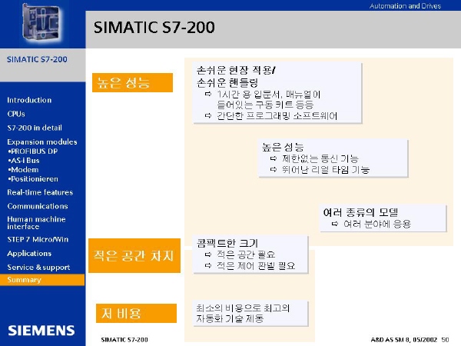The image size is (461, 346).
Task: Select Expansion modules in sidebar
Action: [x=42, y=141]
